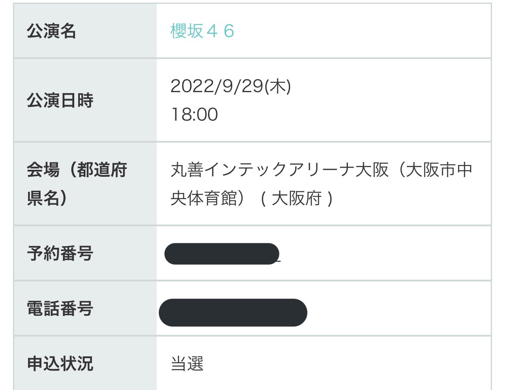Click the 公演名 row label

(51, 31)
